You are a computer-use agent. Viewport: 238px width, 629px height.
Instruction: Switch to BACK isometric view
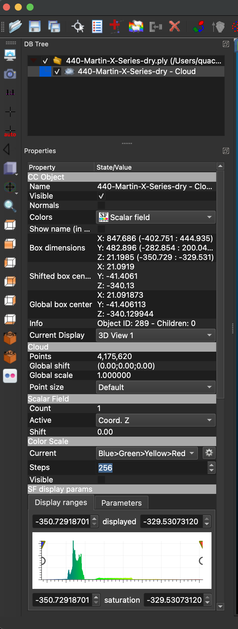pos(10,357)
